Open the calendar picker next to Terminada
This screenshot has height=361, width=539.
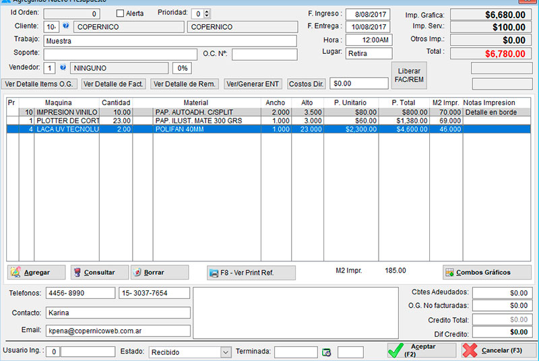[x=327, y=352]
